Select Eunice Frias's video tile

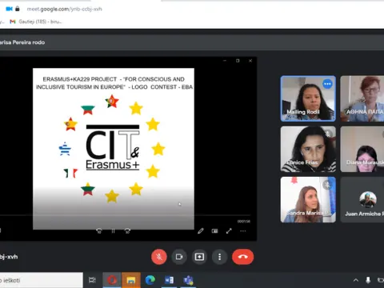point(308,149)
